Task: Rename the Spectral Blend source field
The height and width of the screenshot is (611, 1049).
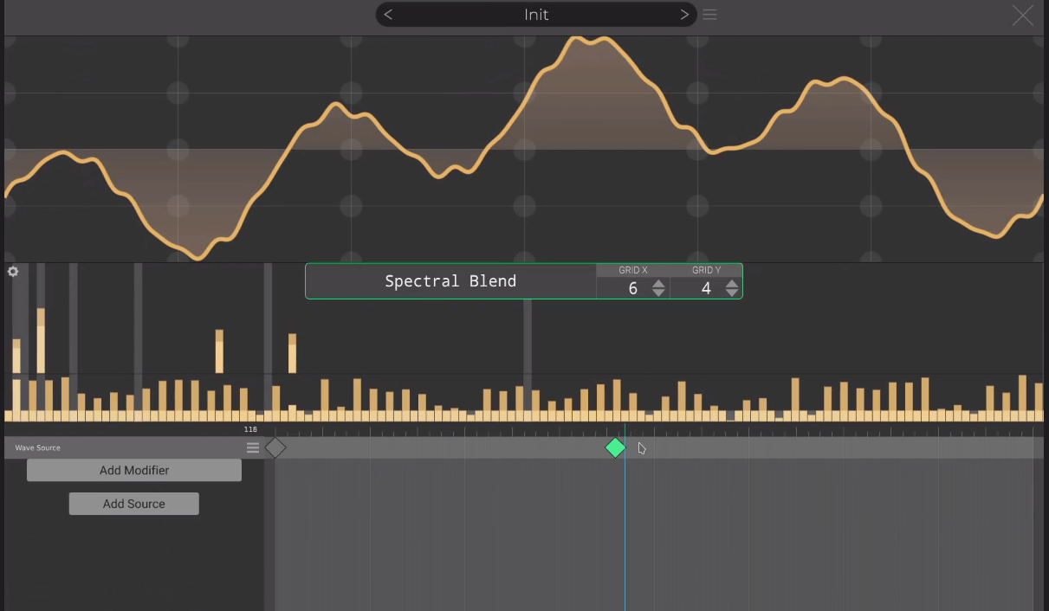Action: point(450,280)
